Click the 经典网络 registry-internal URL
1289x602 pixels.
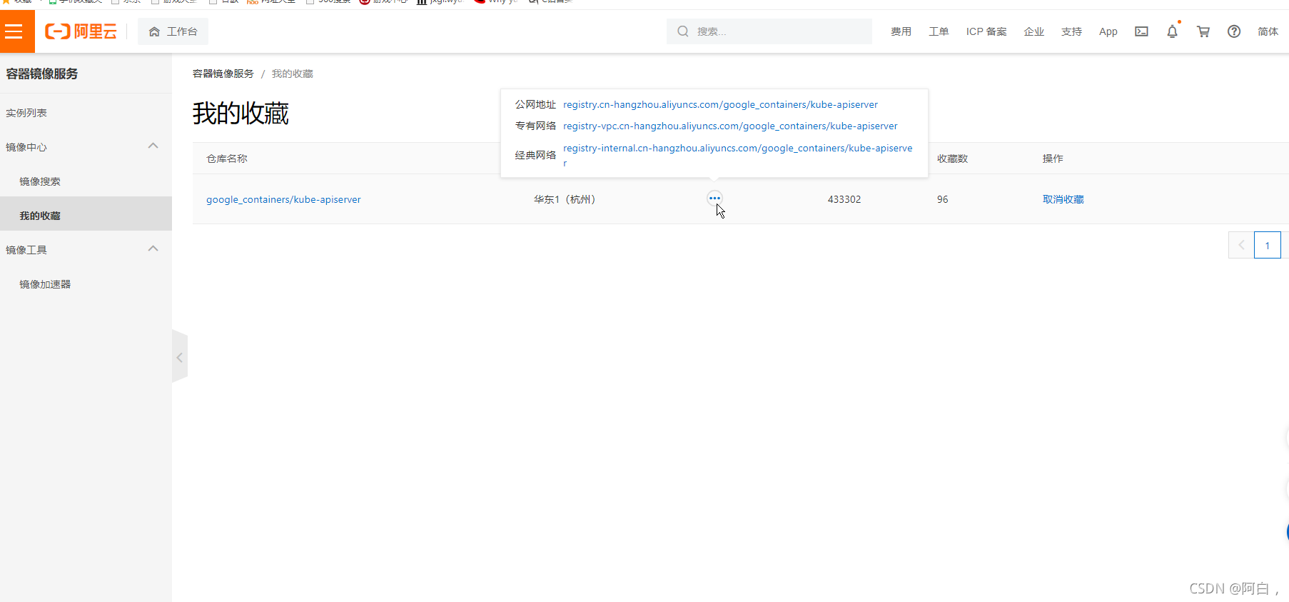737,155
